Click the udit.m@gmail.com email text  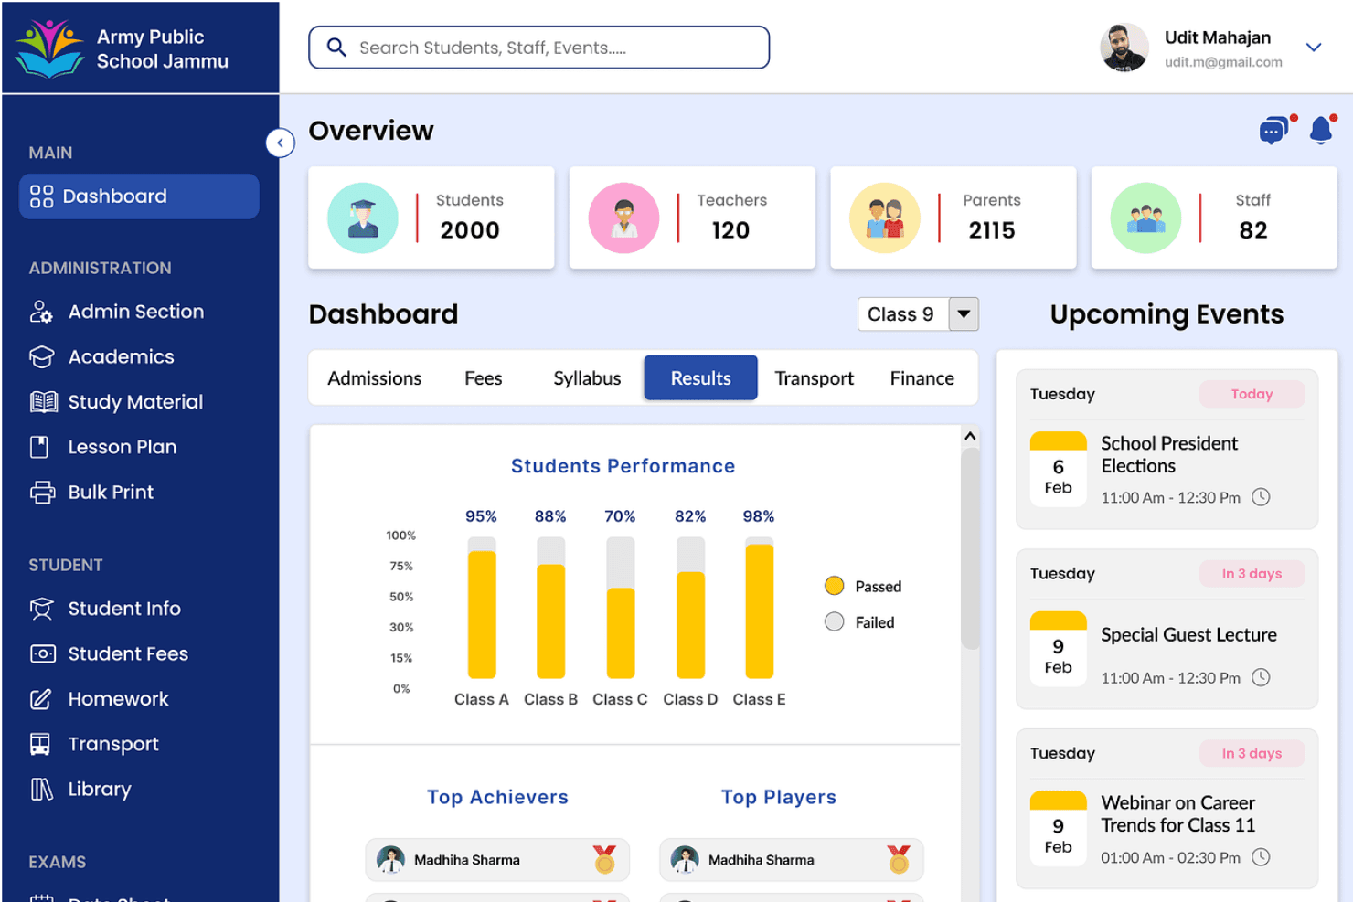1223,62
